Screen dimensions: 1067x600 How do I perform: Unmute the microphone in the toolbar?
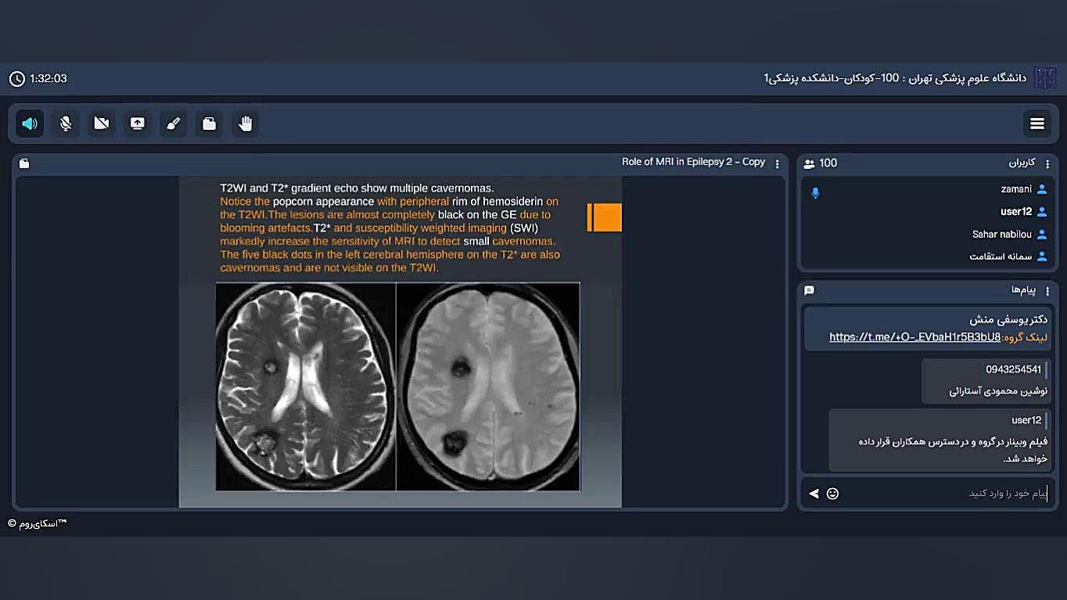click(66, 124)
